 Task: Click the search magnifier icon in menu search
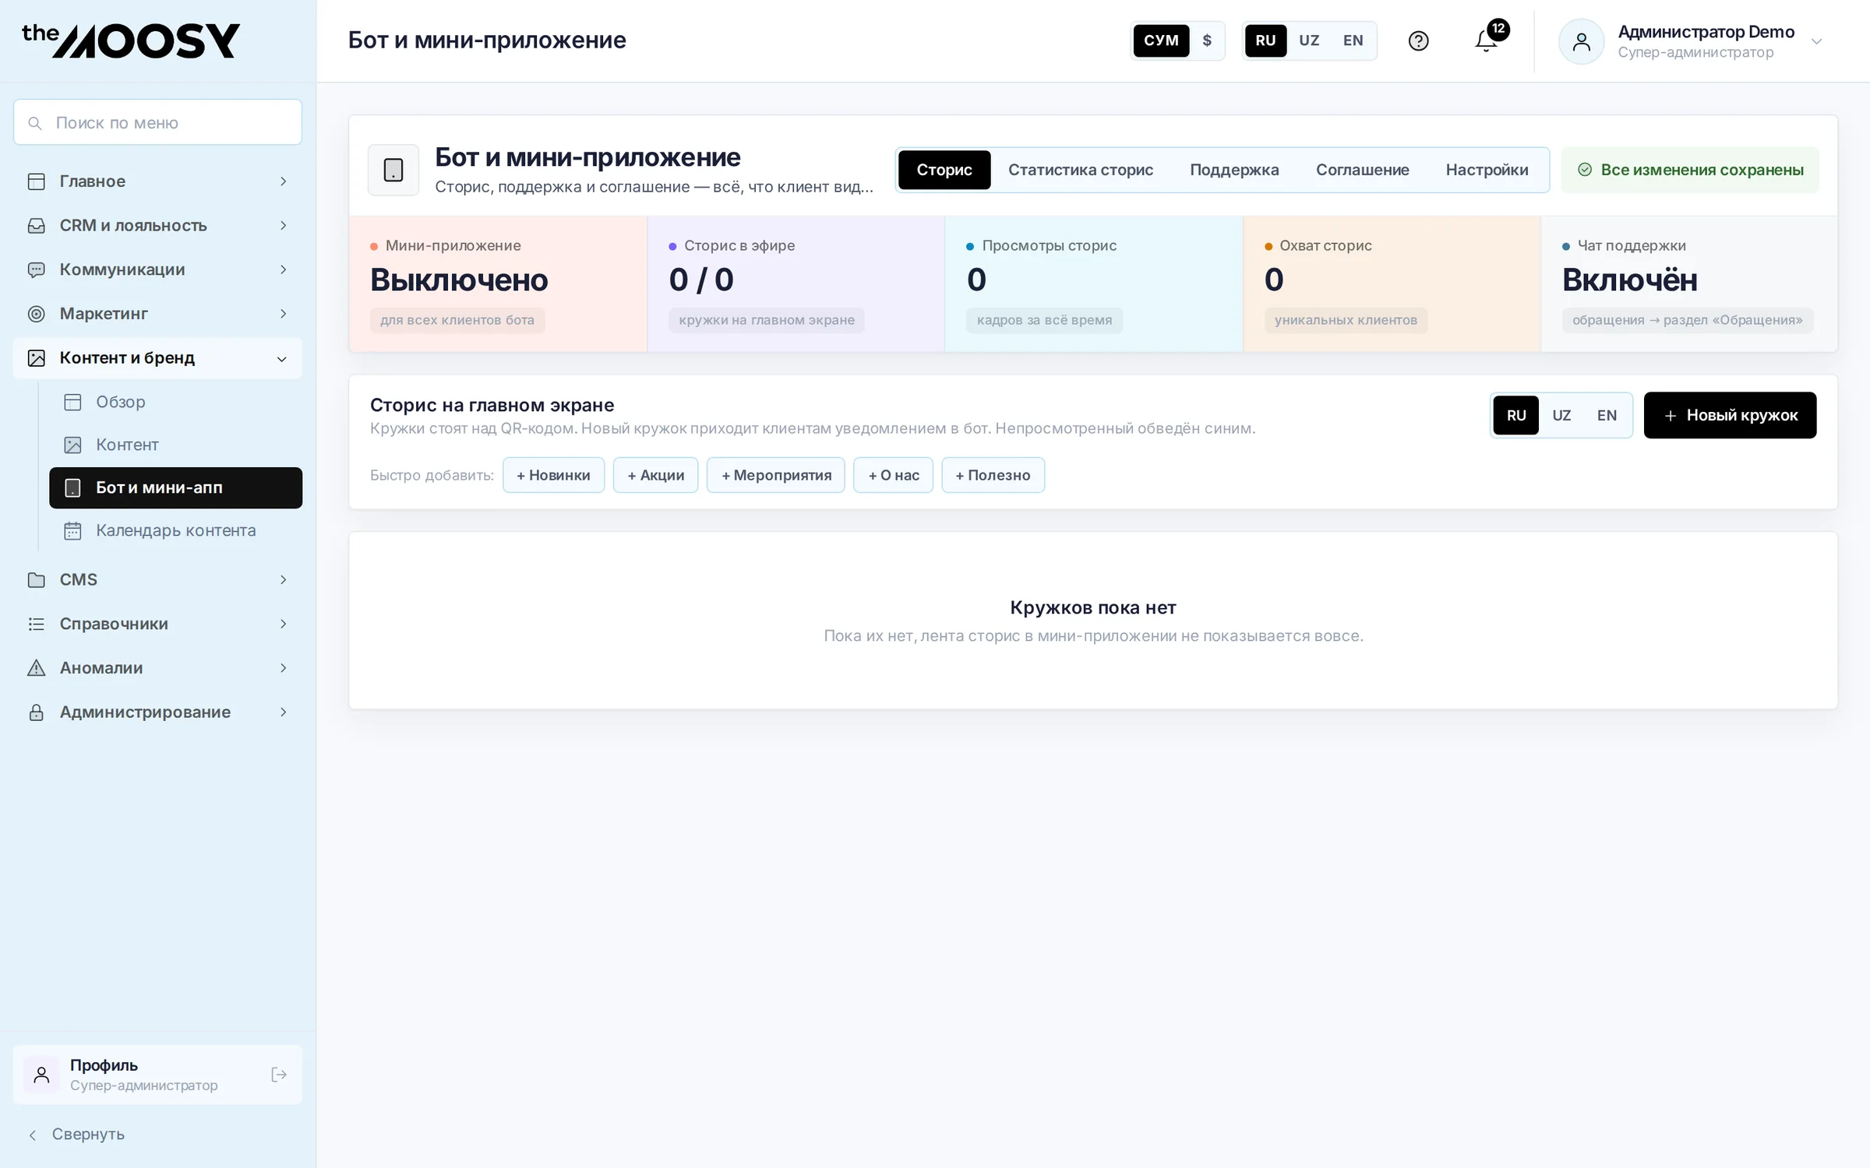click(35, 123)
